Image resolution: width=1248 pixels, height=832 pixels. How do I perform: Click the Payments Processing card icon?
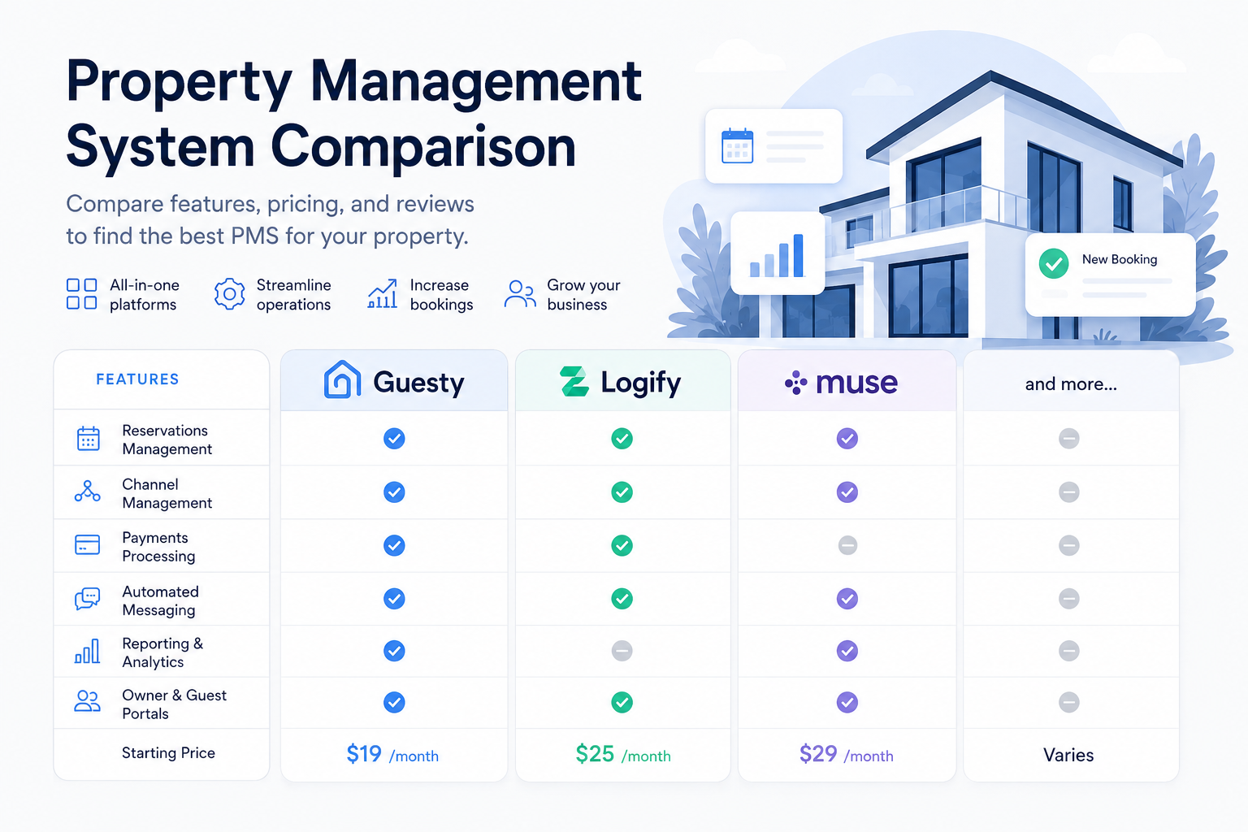pos(88,545)
